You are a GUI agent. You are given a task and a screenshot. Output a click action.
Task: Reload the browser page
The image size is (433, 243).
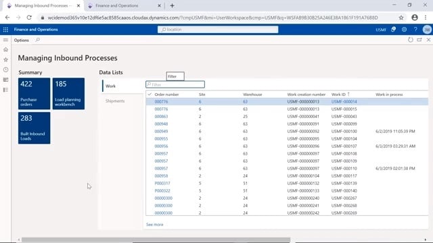tap(29, 18)
